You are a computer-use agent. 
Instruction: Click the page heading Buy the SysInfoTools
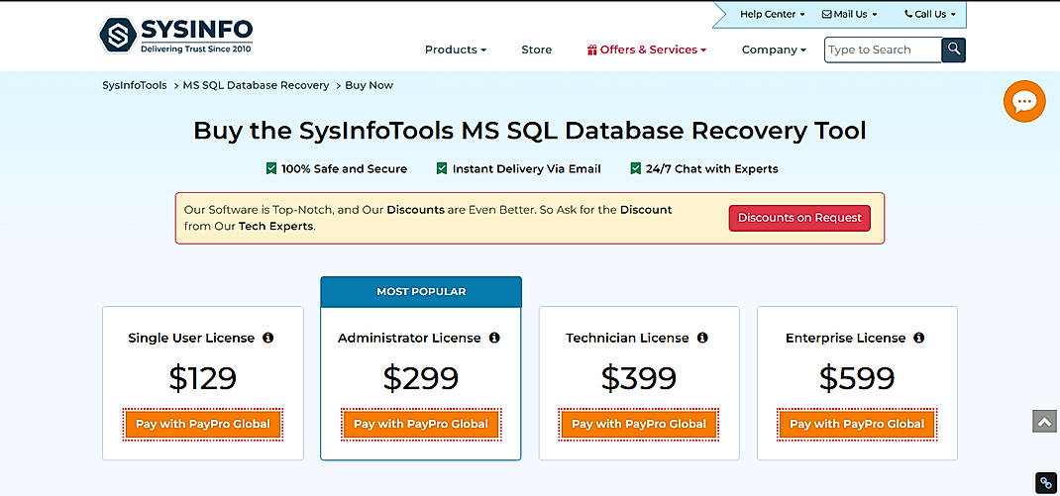[530, 131]
